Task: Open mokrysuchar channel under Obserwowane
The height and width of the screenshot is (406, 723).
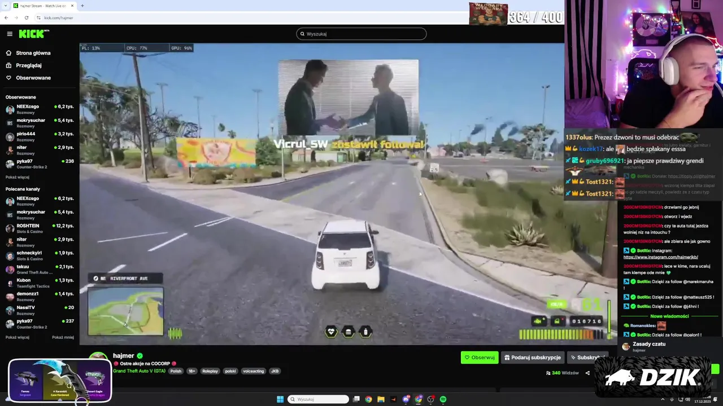Action: pos(40,122)
